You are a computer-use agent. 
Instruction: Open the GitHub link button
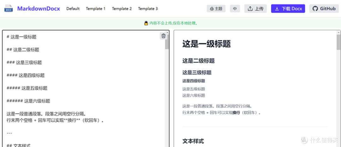click(x=324, y=9)
